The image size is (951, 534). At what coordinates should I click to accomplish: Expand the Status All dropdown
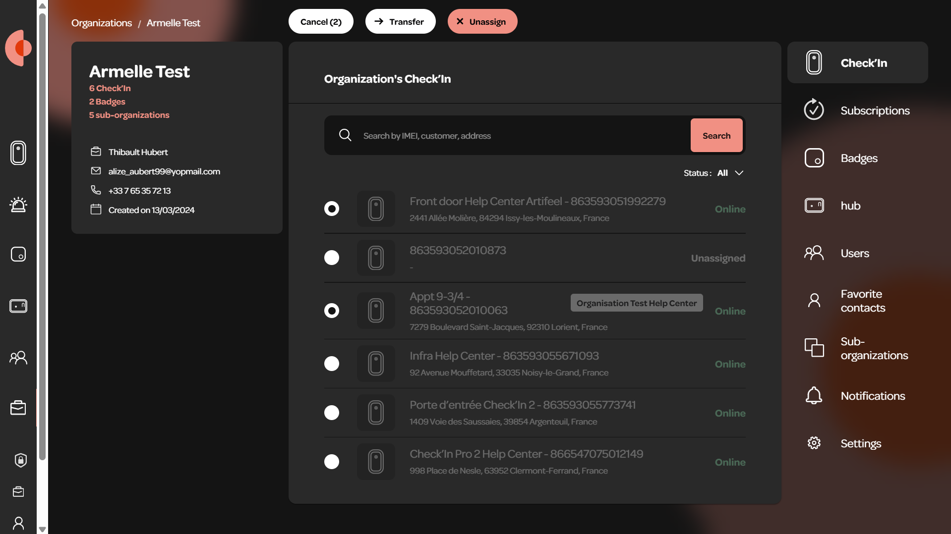(x=713, y=173)
